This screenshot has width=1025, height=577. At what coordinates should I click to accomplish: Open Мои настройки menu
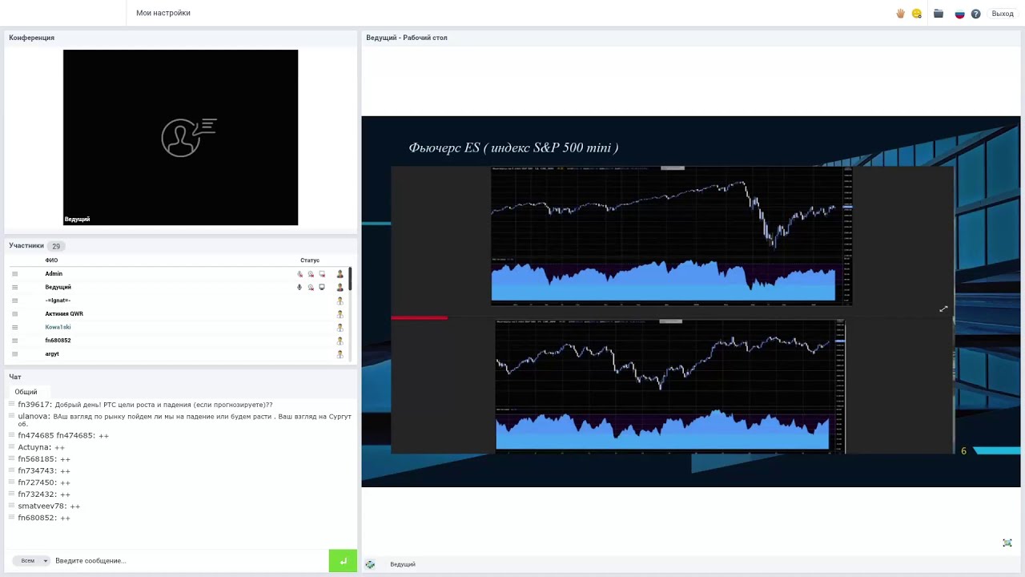tap(163, 13)
